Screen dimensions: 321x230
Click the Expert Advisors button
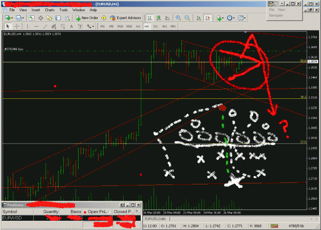[125, 18]
